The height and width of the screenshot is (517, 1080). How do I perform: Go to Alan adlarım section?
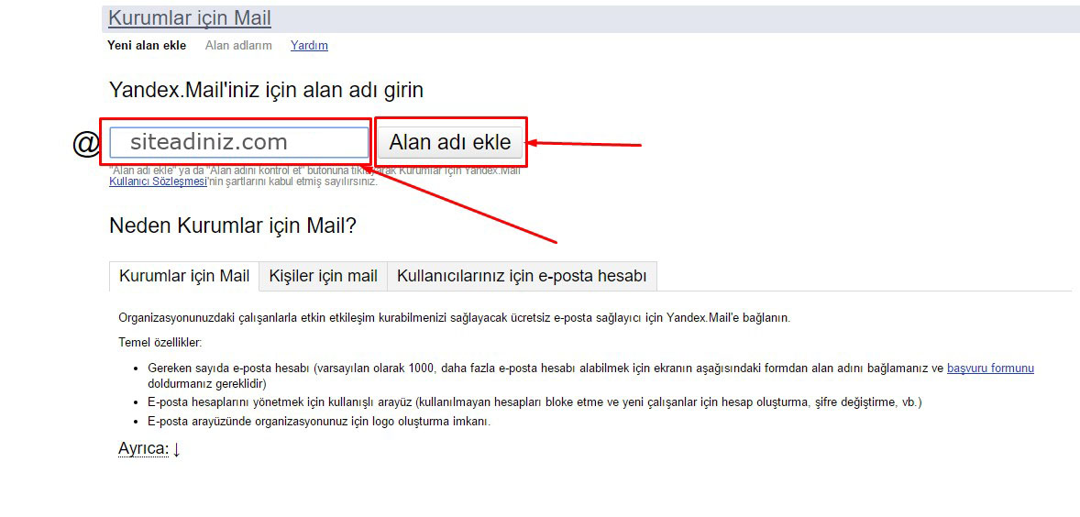[x=238, y=46]
